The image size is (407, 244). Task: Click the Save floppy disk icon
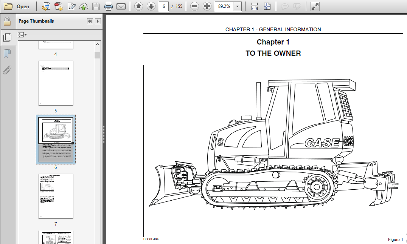[96, 6]
